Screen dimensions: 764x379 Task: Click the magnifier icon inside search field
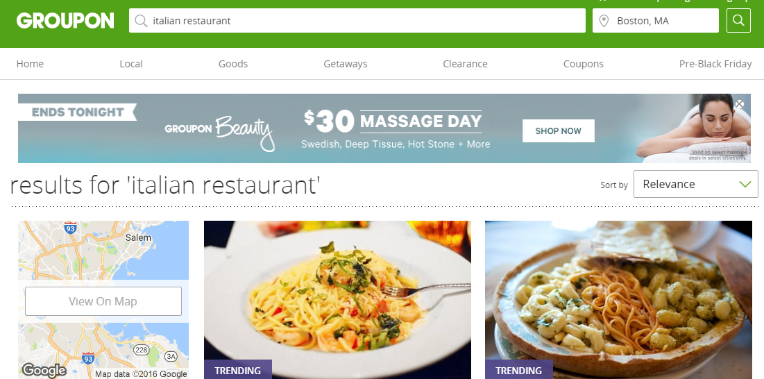coord(141,20)
